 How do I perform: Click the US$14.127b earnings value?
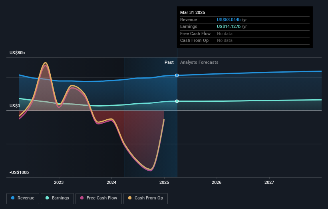tap(229, 26)
